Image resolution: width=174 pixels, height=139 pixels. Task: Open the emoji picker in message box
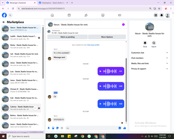120,128
